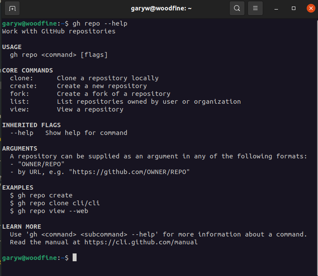Minimize the terminal window
This screenshot has width=318, height=276.
(x=276, y=9)
